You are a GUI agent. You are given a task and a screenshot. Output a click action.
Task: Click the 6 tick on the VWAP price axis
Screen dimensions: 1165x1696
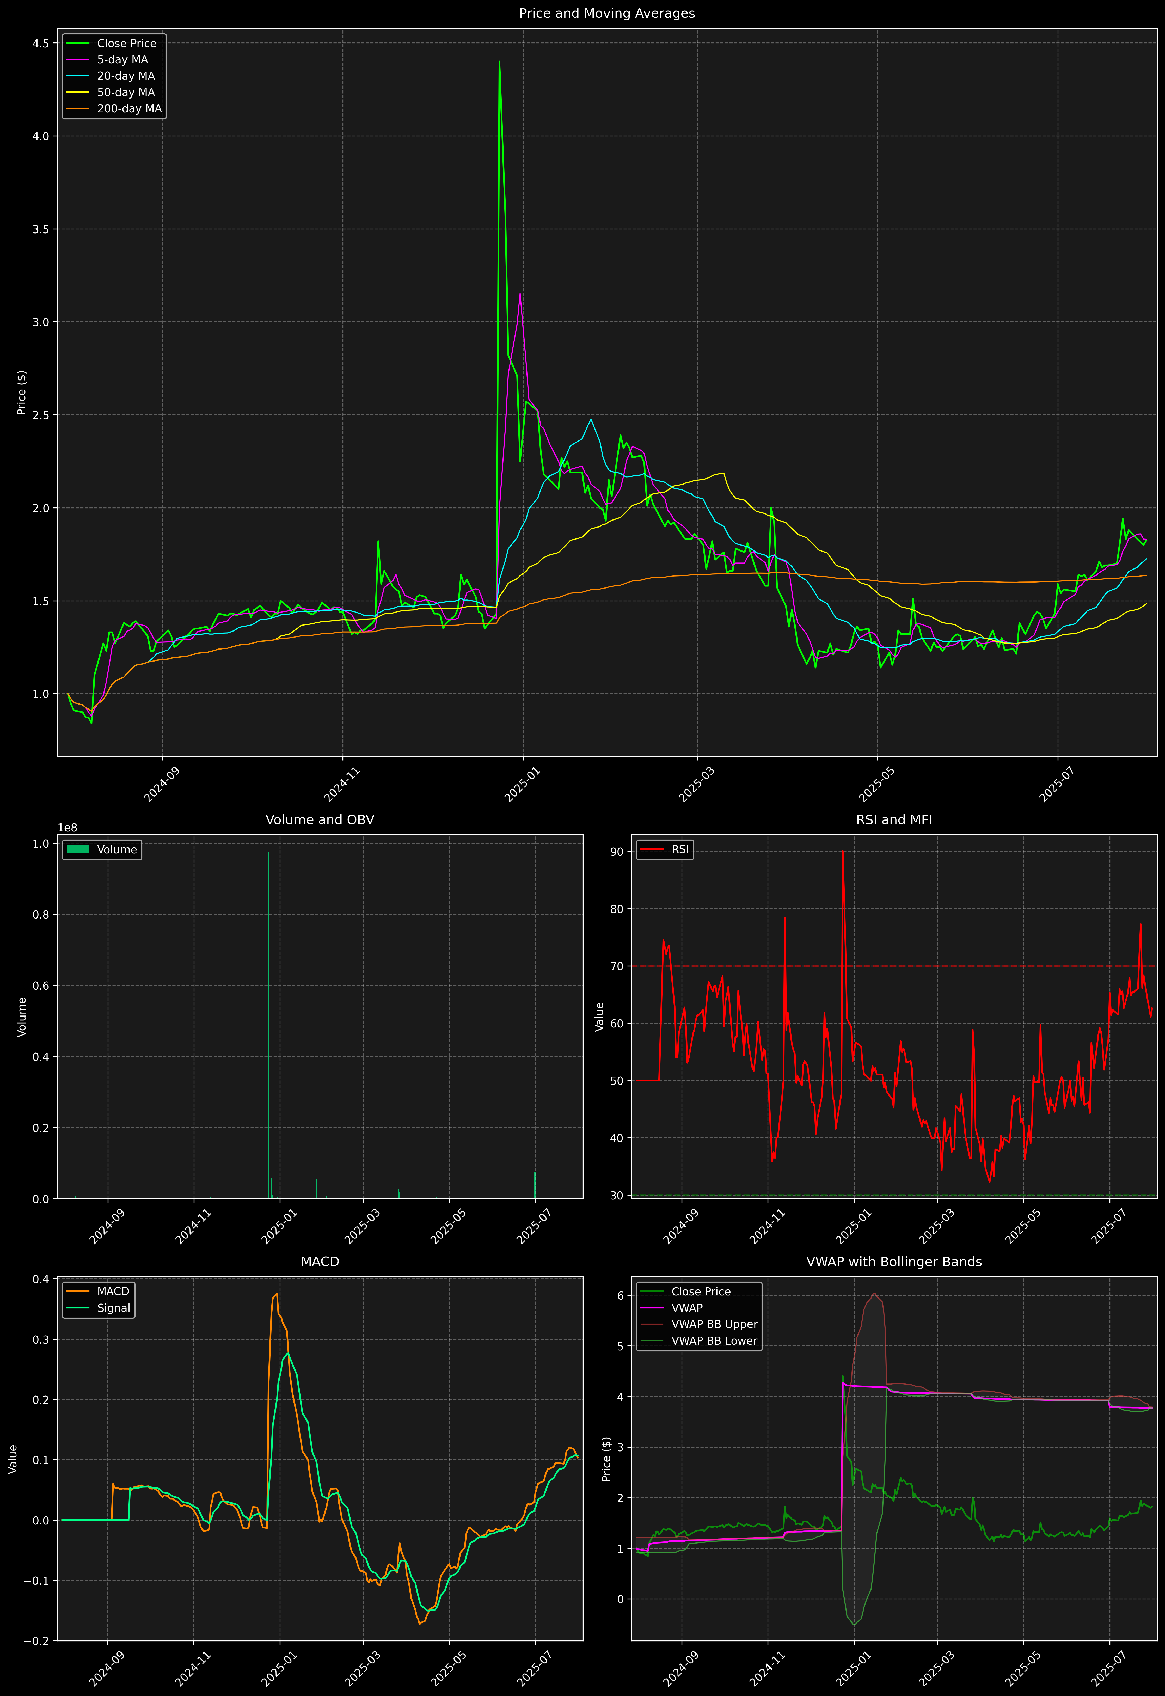click(621, 1296)
